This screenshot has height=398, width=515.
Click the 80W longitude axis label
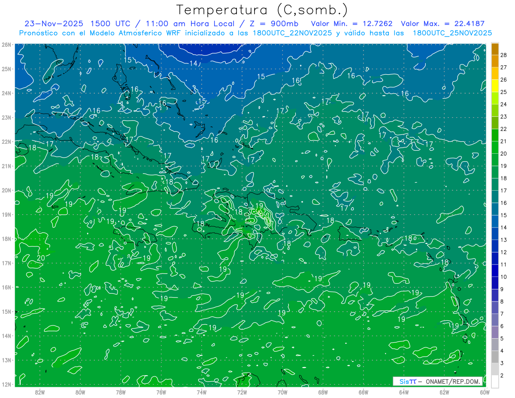pyautogui.click(x=80, y=392)
